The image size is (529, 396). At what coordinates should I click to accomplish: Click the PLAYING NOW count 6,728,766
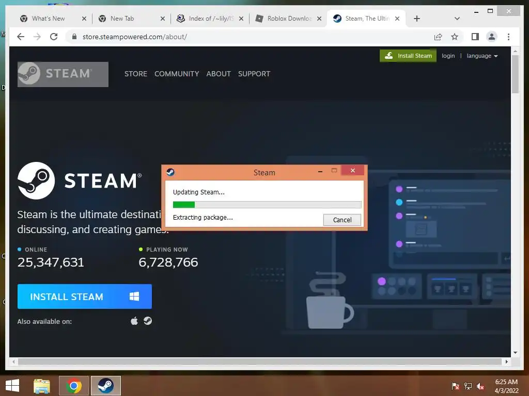[x=168, y=262]
